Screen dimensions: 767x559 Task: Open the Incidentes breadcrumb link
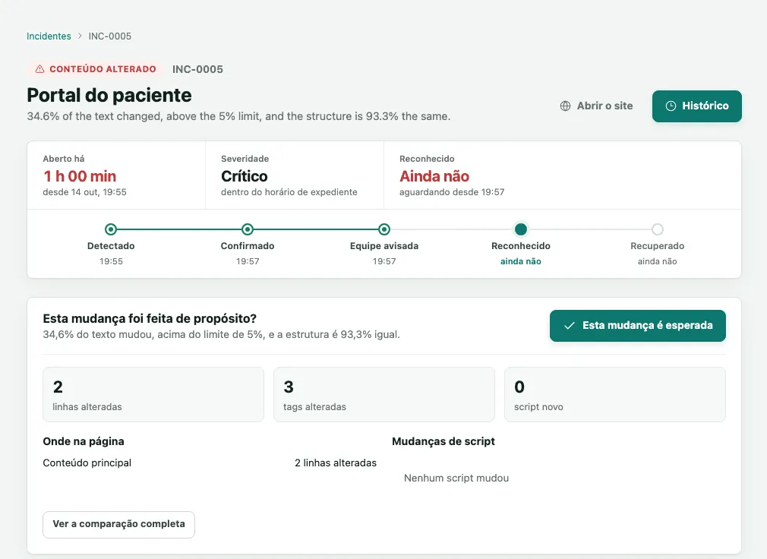49,36
